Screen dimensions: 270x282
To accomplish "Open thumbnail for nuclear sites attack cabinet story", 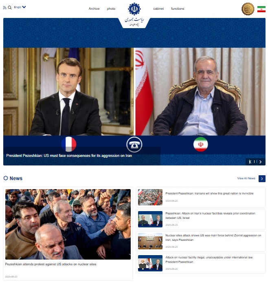I will click(x=150, y=241).
